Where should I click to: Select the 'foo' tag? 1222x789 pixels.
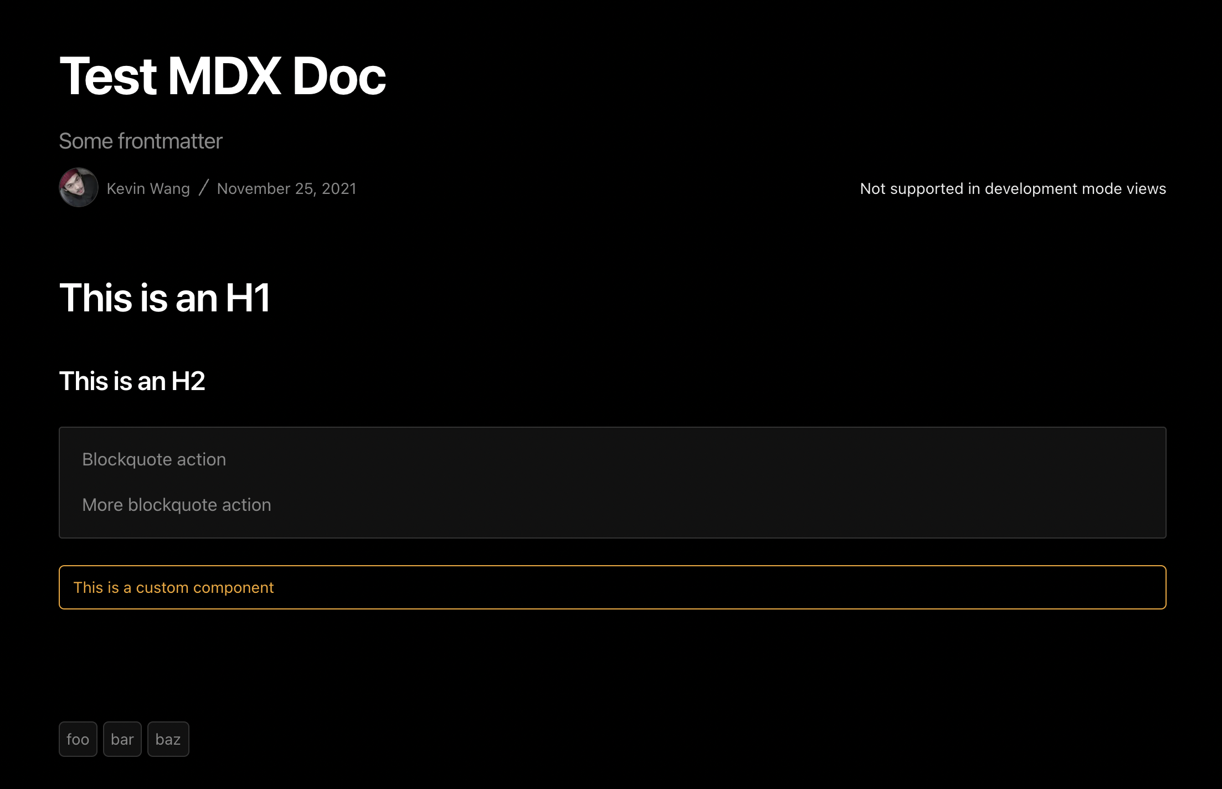point(78,739)
